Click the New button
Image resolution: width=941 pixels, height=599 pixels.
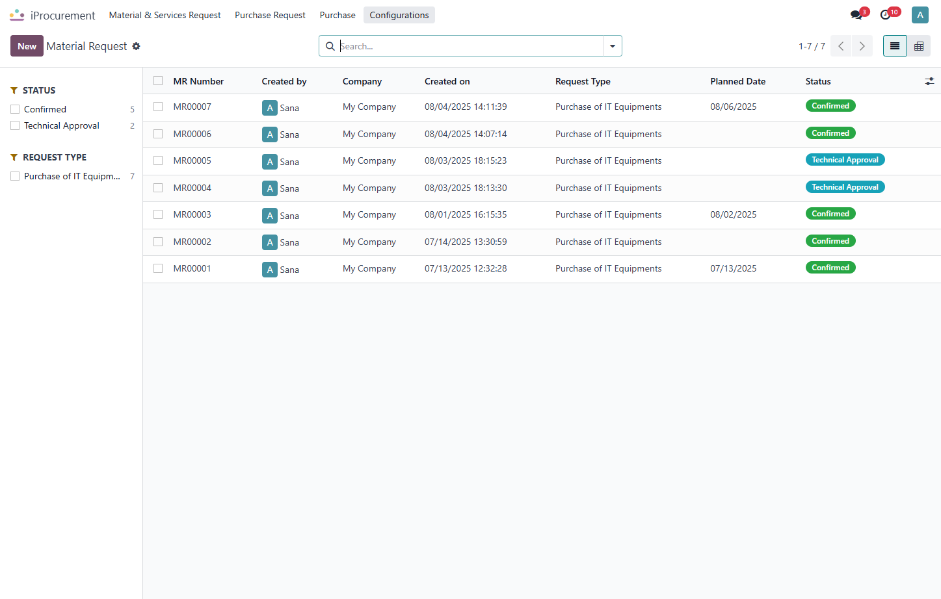click(x=27, y=46)
